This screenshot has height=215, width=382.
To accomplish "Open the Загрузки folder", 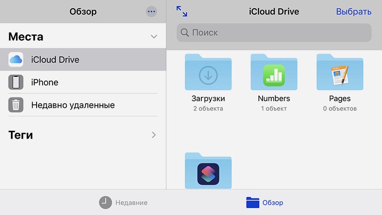I will (208, 72).
